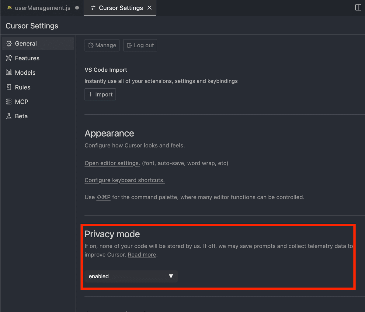Close the Cursor Settings tab

[x=150, y=8]
